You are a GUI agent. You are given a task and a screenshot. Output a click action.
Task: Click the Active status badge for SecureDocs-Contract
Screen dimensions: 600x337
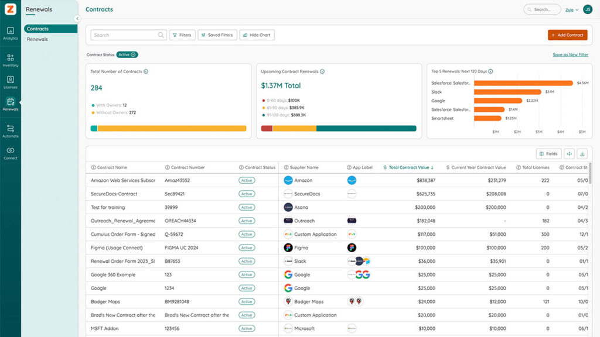point(247,194)
